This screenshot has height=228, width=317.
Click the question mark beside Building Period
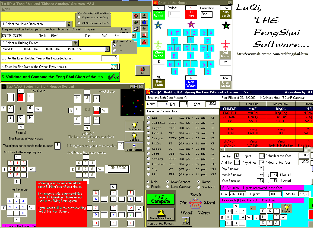tap(75, 43)
